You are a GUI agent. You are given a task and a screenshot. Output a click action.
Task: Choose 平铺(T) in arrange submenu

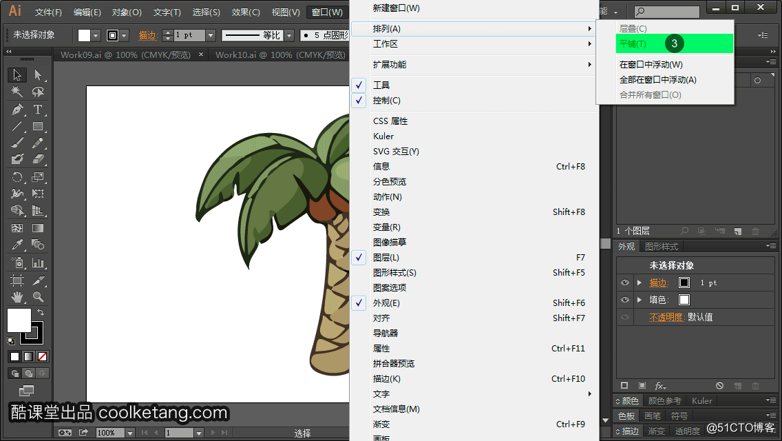point(675,43)
